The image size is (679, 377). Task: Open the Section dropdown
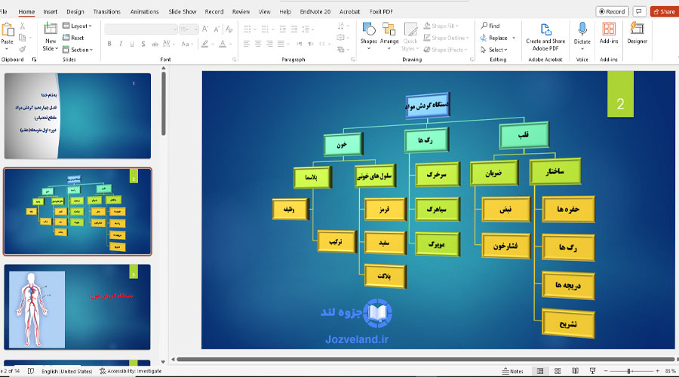78,50
